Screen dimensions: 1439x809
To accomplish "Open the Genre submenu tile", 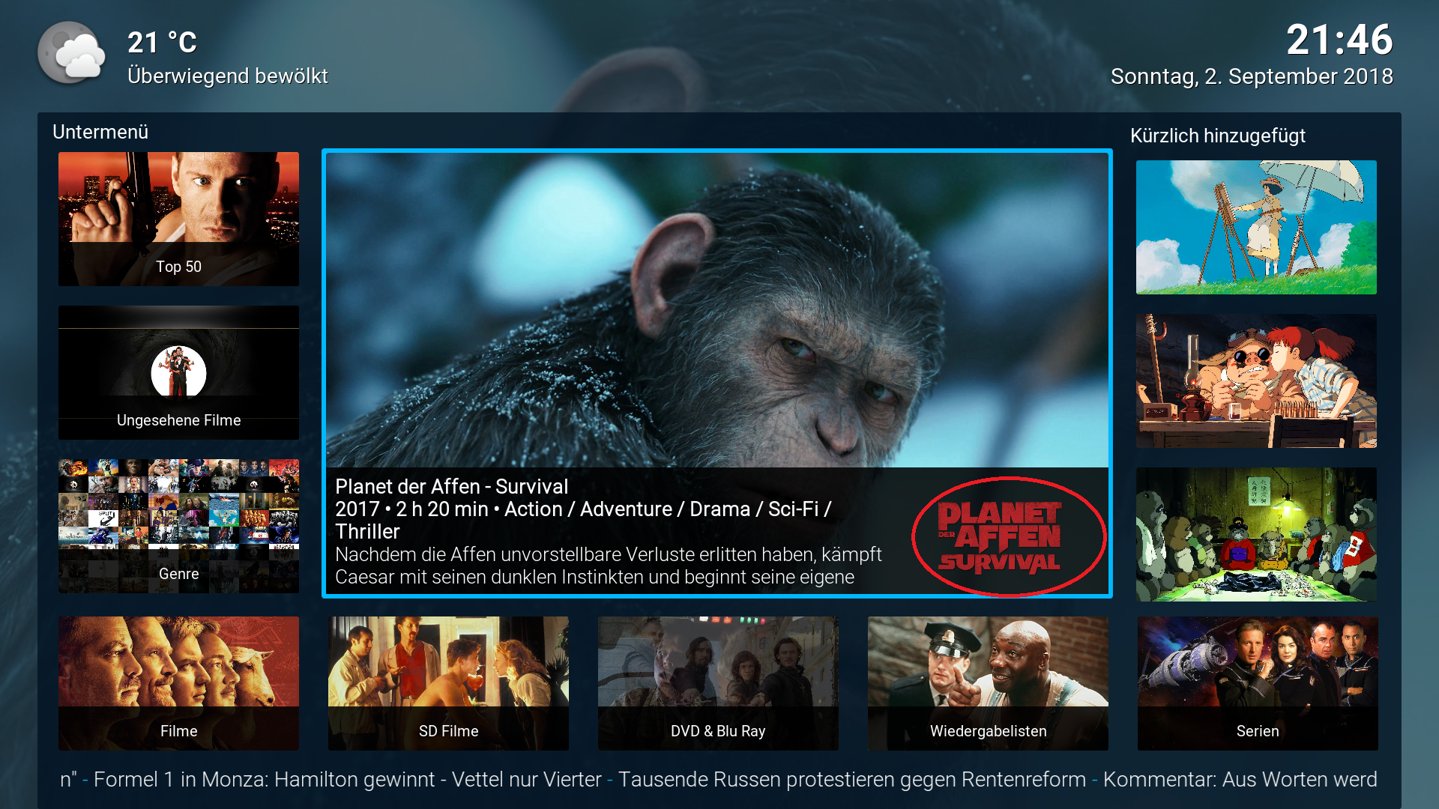I will [178, 526].
